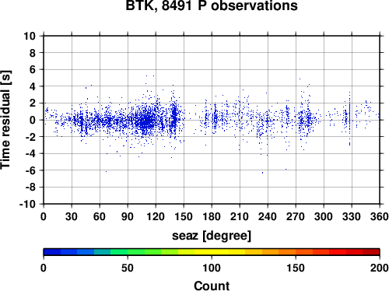Click the y-axis tick label "-8"

click(30, 188)
